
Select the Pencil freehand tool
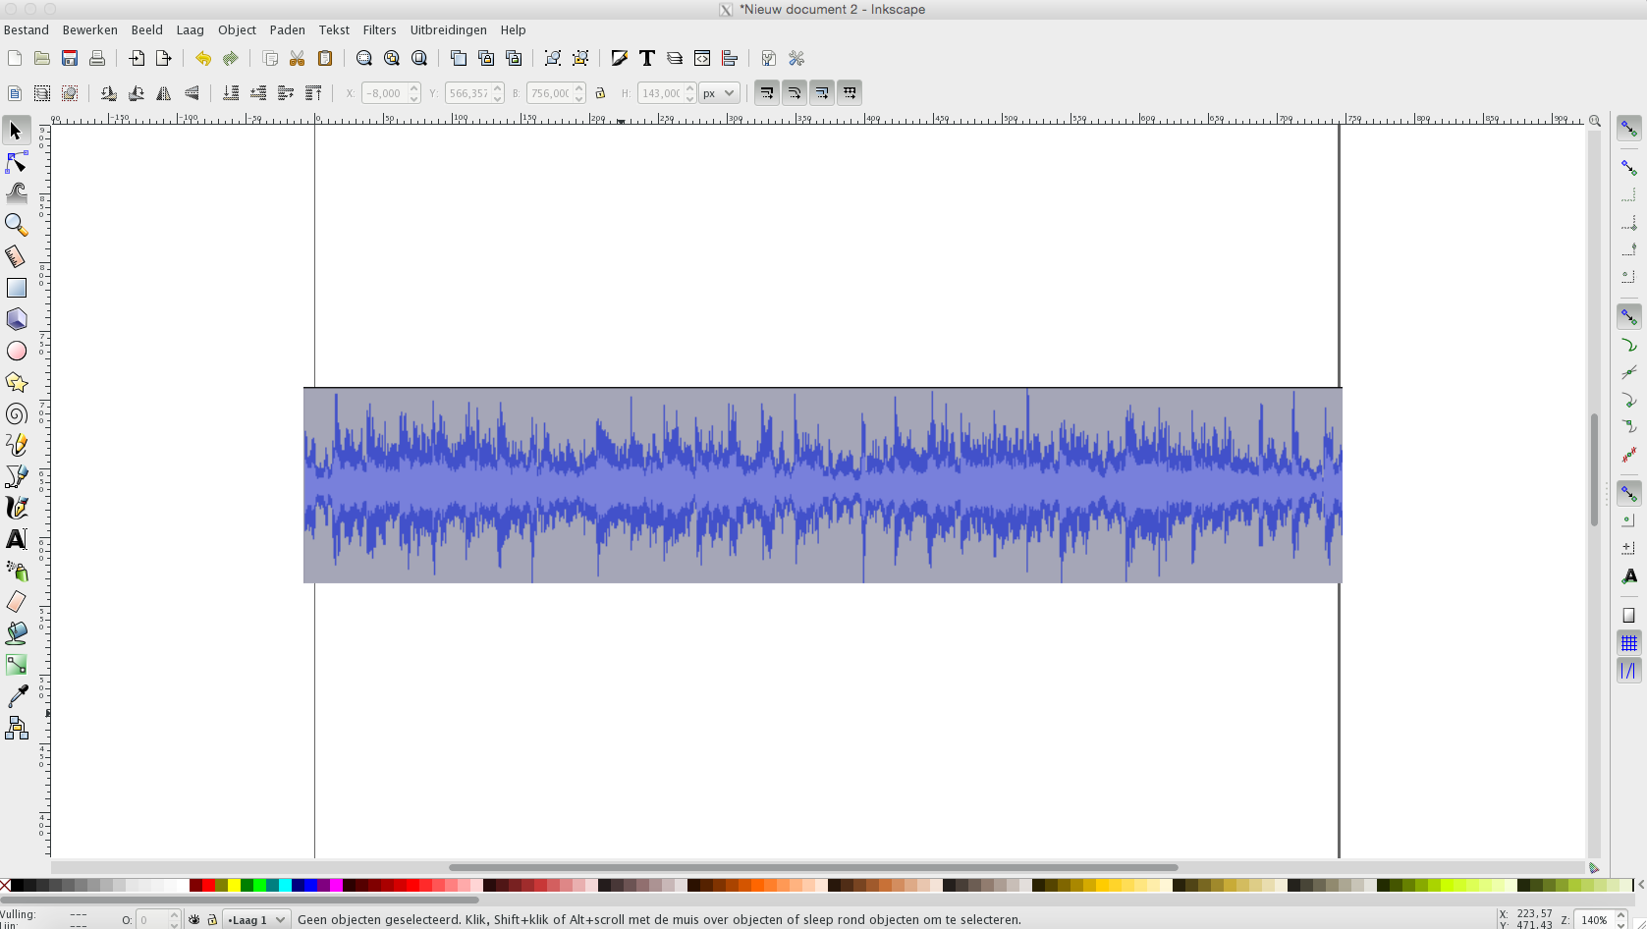coord(16,445)
